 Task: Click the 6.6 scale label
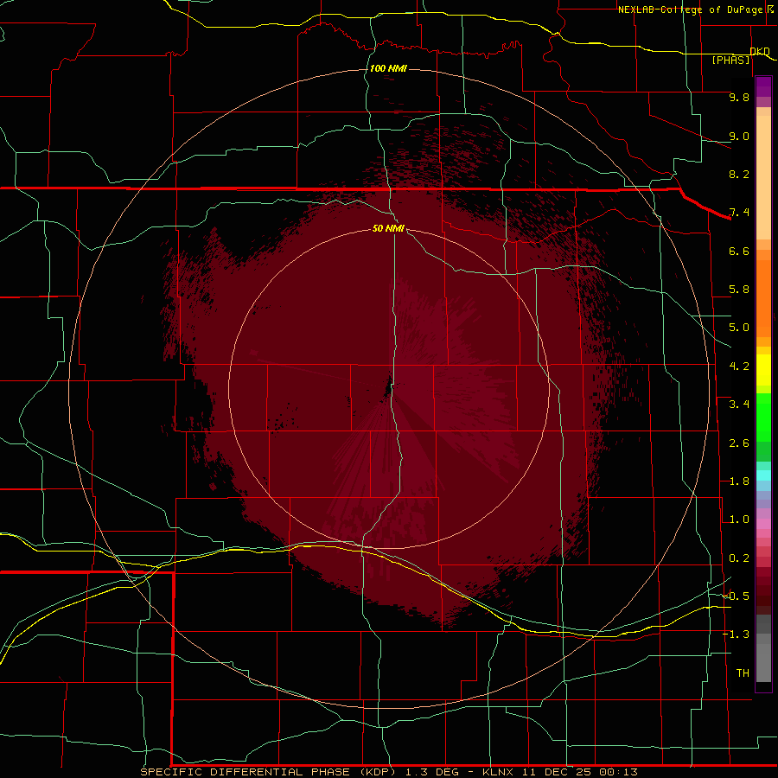coord(739,251)
